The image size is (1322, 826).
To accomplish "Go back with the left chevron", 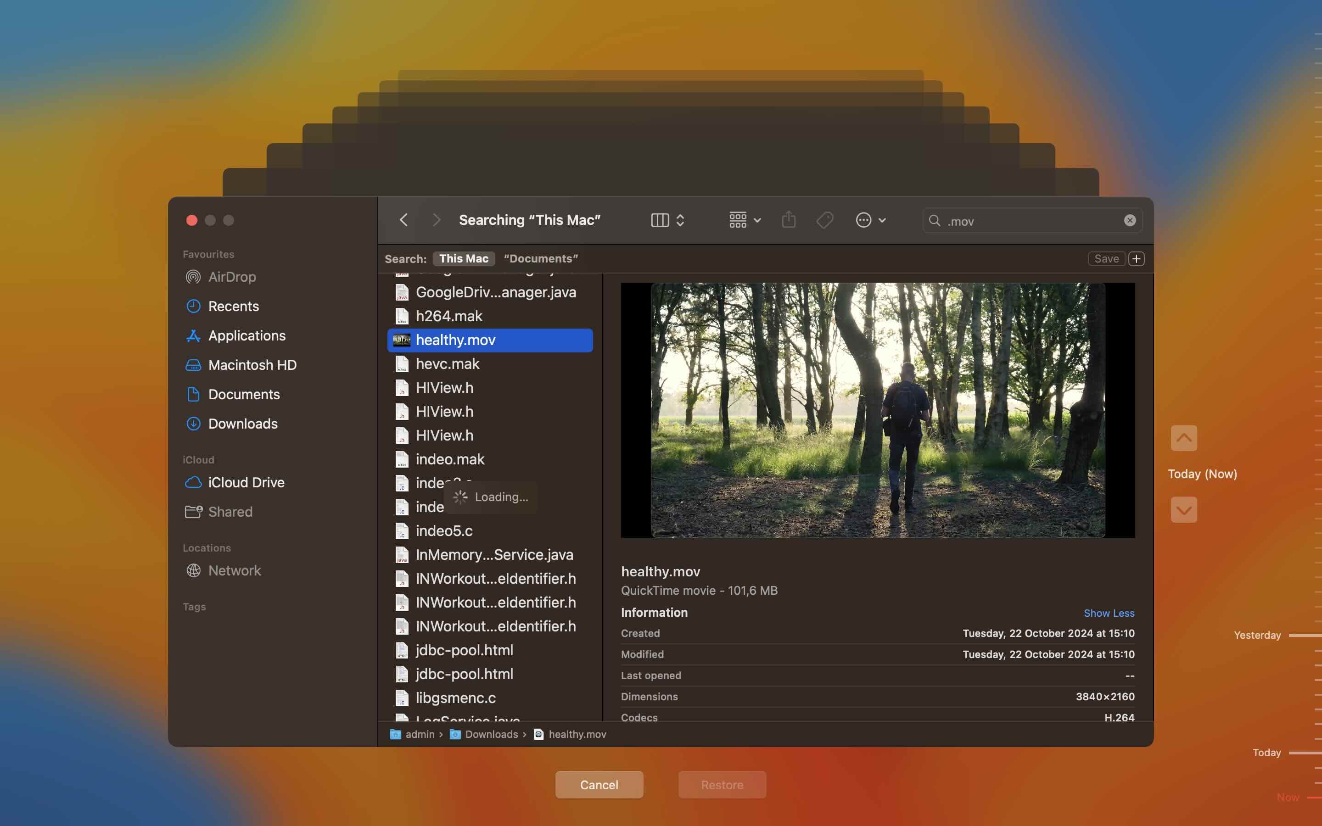I will point(403,220).
